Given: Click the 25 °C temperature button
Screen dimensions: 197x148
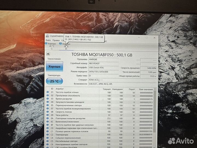Looking at the screenshot, I should click(x=55, y=81).
